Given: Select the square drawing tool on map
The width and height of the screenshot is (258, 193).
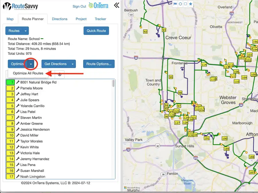Looking at the screenshot, I should pyautogui.click(x=185, y=4).
